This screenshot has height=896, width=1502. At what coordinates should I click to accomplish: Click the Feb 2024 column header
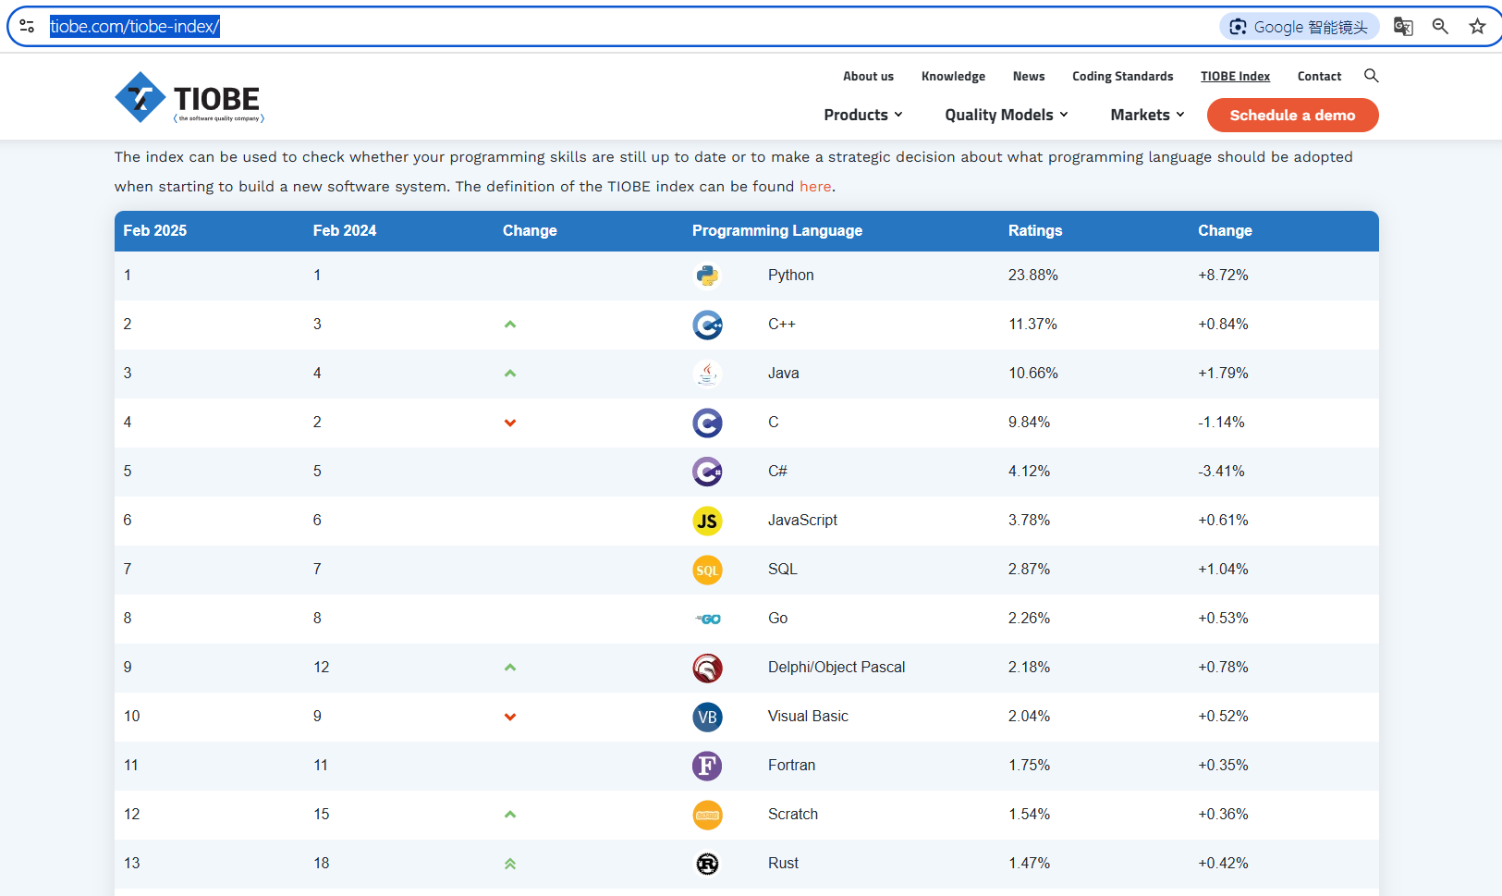click(x=345, y=231)
